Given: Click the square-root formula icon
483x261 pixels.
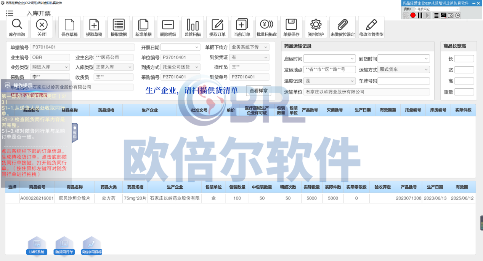Looking at the screenshot, I should (x=443, y=15).
